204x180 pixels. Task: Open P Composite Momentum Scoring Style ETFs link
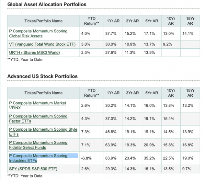tap(43, 132)
